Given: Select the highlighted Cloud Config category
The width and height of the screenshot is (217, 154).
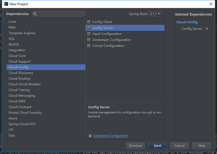Looking at the screenshot, I should coord(46,67).
